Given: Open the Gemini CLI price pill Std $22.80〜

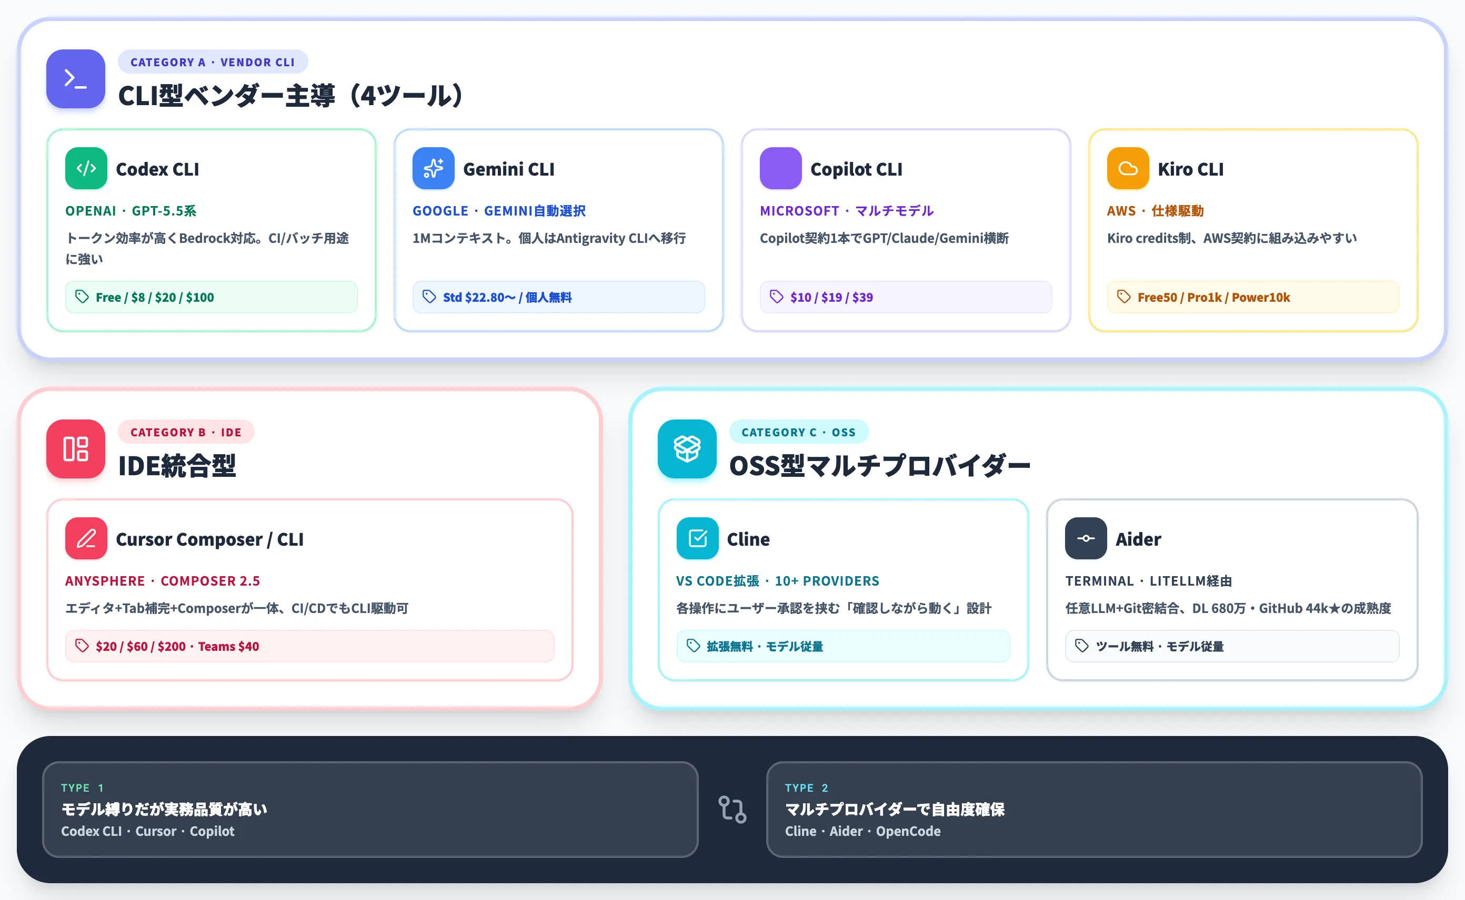Looking at the screenshot, I should click(559, 297).
